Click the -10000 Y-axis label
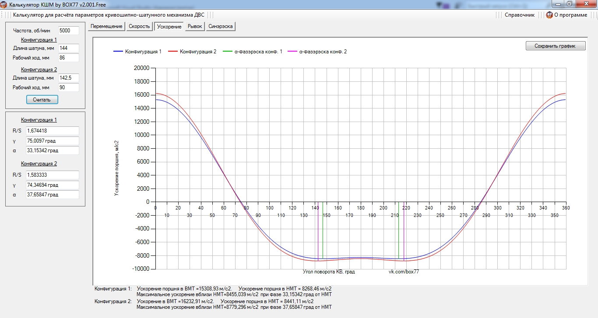Screen dimensions: 598x318 coord(141,269)
